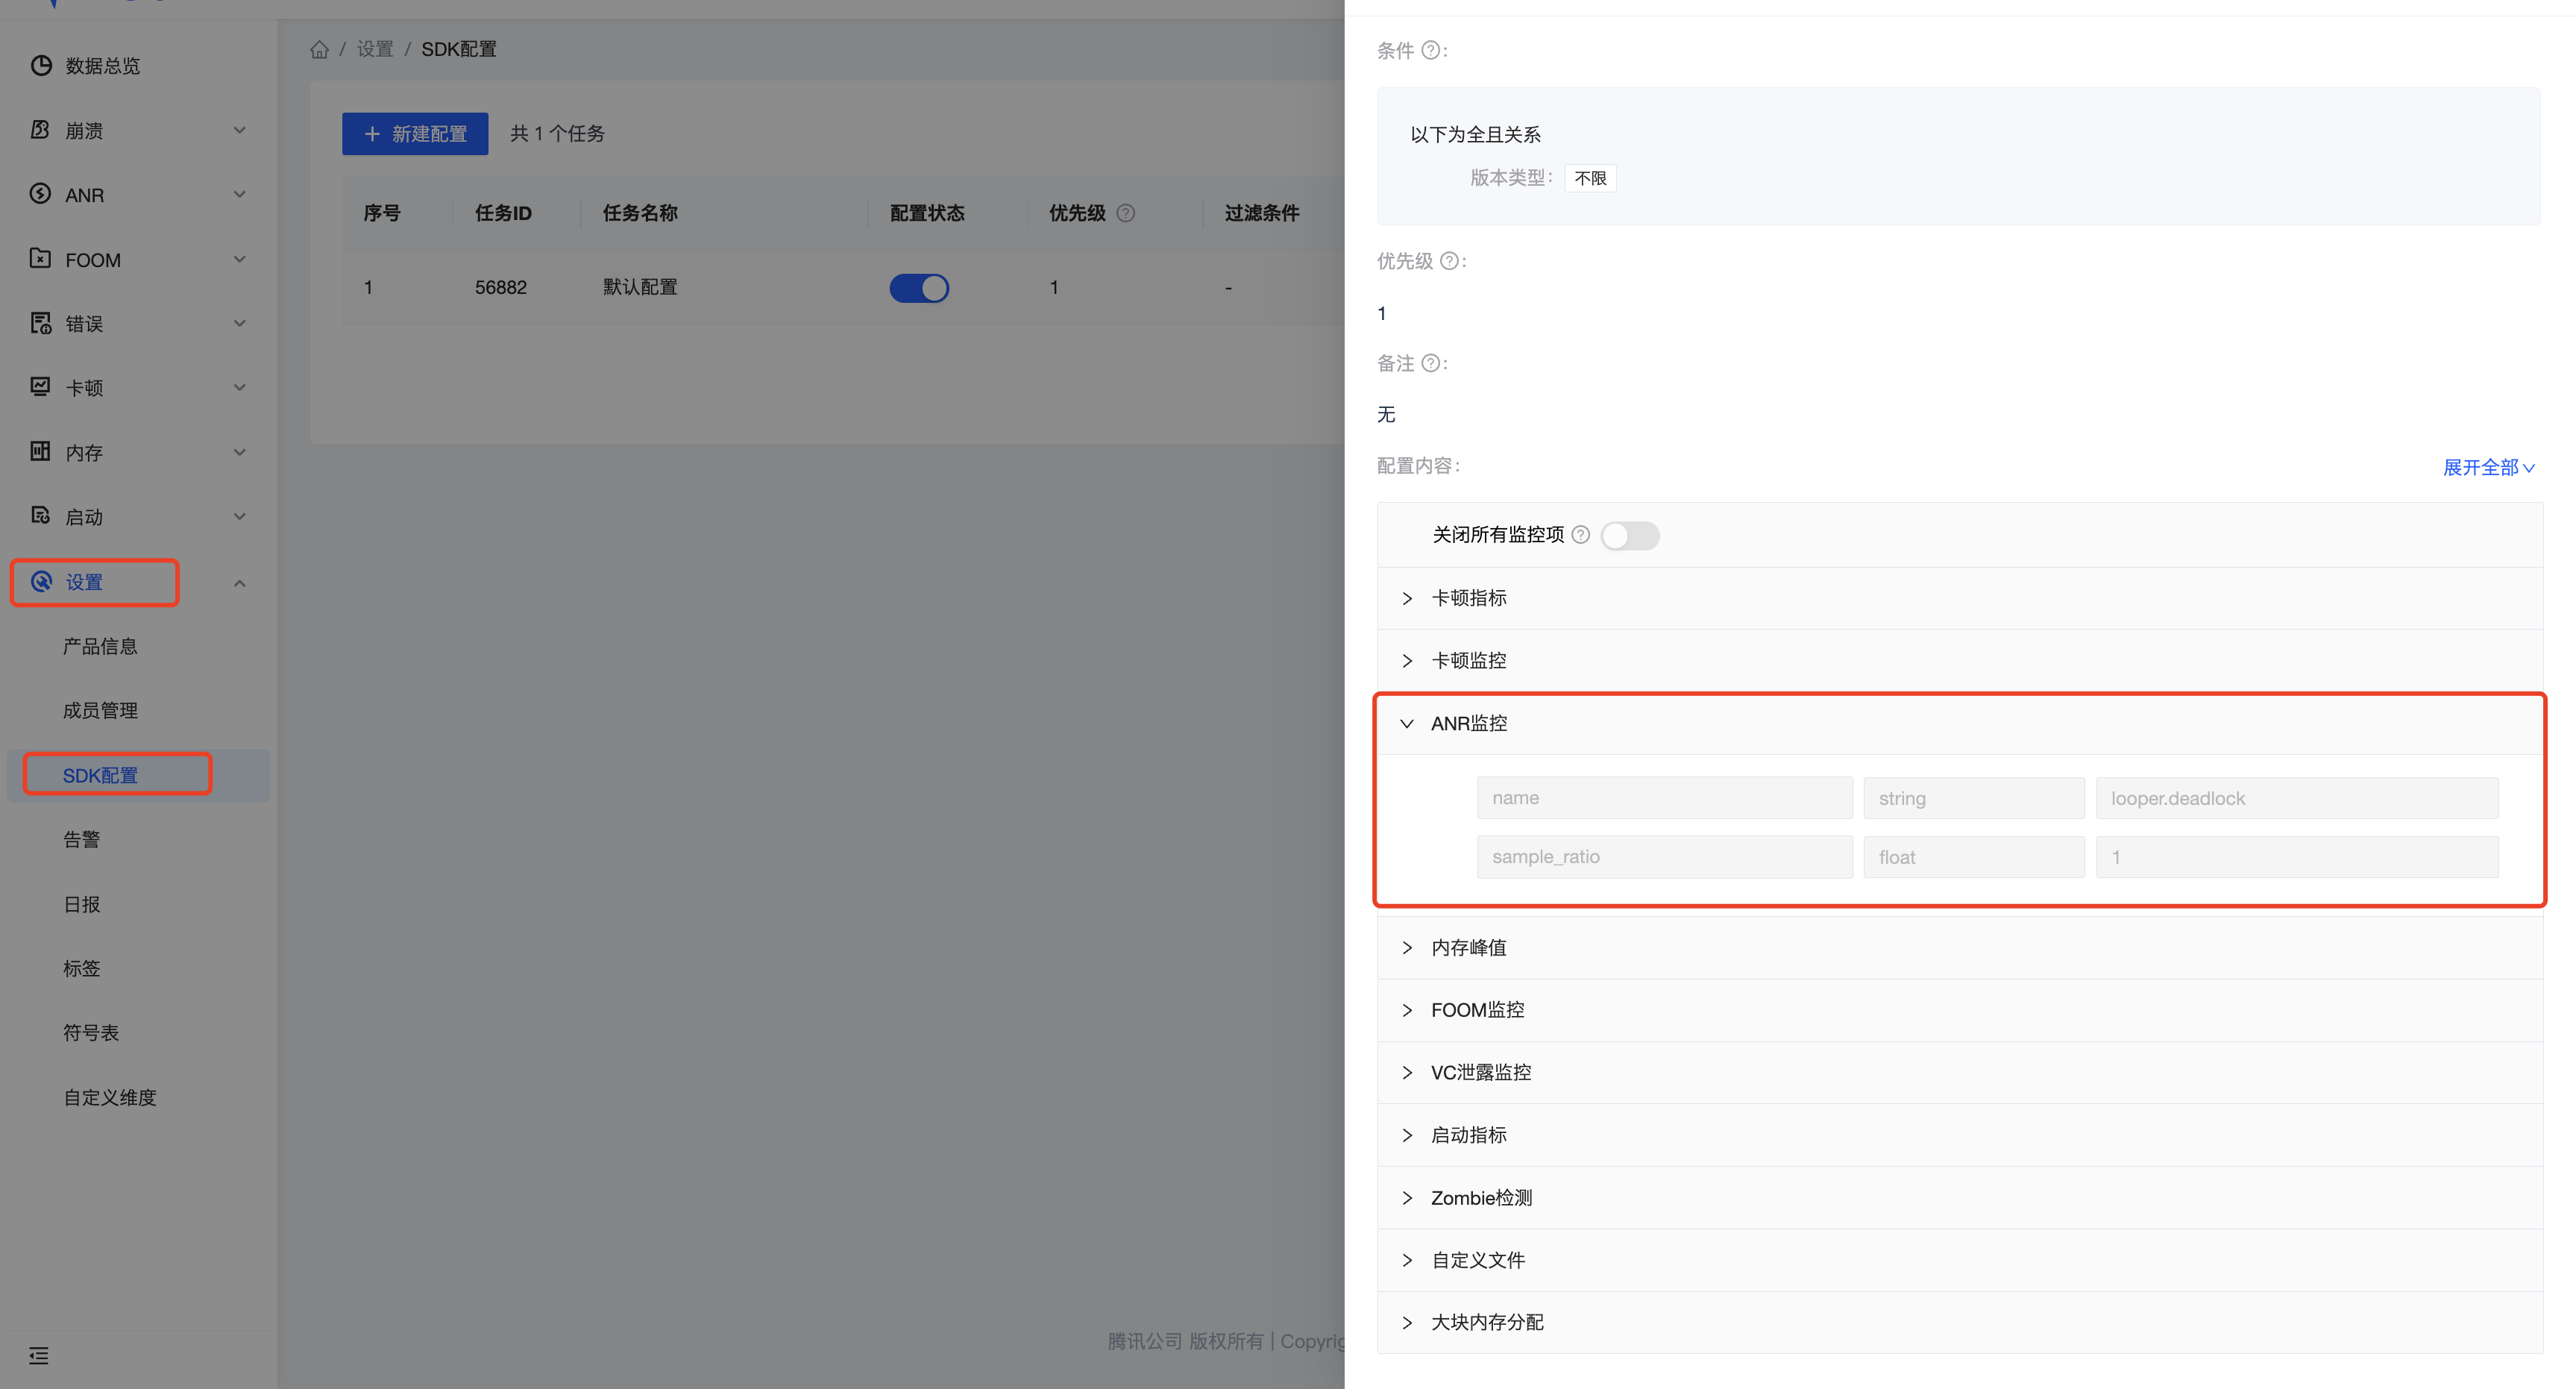
Task: Click the home icon in breadcrumb
Action: coord(319,49)
